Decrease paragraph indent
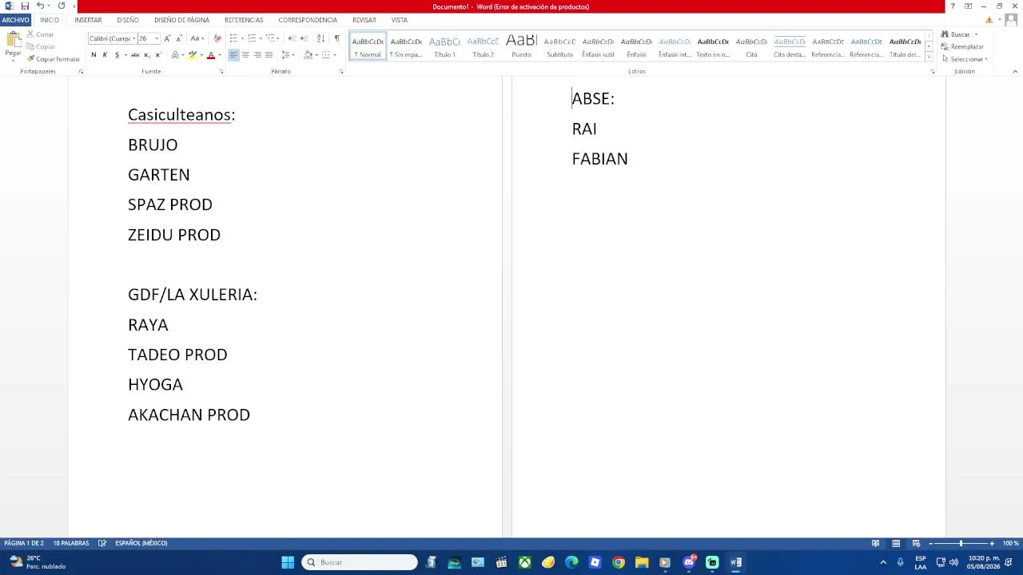 [x=292, y=38]
